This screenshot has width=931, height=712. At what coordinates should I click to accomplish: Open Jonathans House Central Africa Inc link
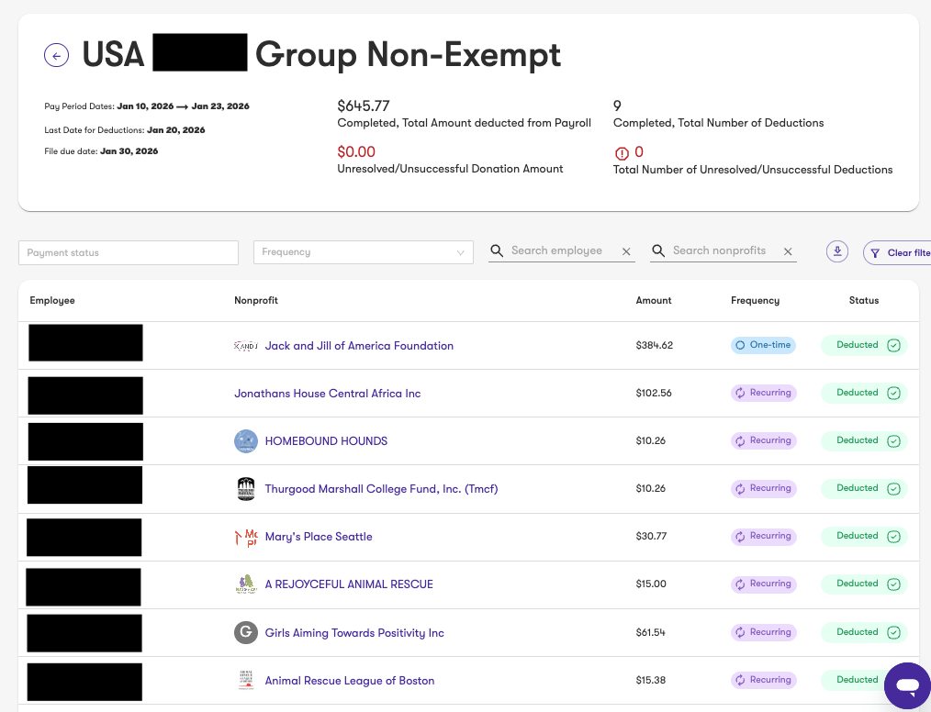(x=327, y=394)
